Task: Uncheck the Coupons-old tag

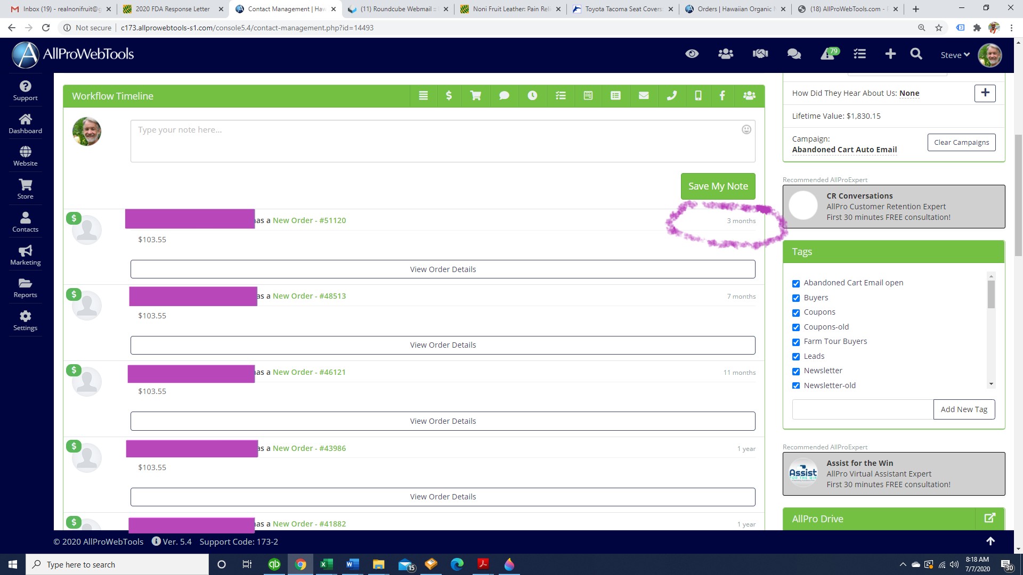Action: 796,327
